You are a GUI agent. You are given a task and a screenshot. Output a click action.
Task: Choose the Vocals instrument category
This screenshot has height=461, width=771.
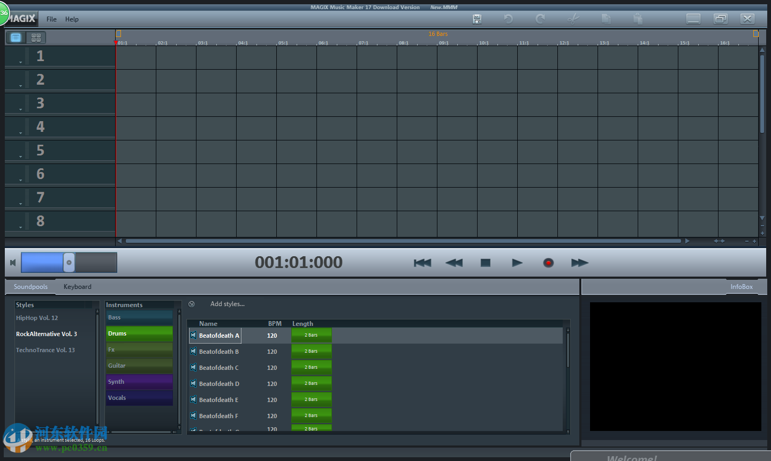click(139, 397)
